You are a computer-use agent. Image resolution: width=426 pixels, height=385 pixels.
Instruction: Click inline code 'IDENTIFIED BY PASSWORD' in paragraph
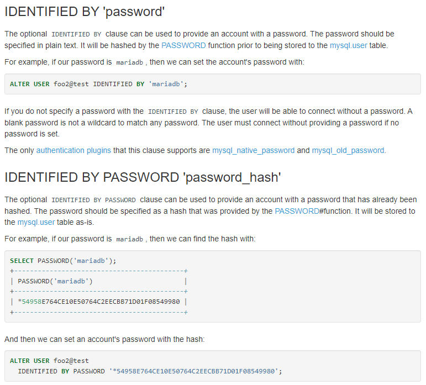click(x=93, y=200)
